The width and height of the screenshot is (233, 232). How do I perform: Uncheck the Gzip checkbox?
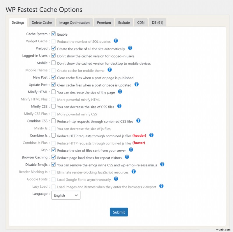click(x=54, y=150)
